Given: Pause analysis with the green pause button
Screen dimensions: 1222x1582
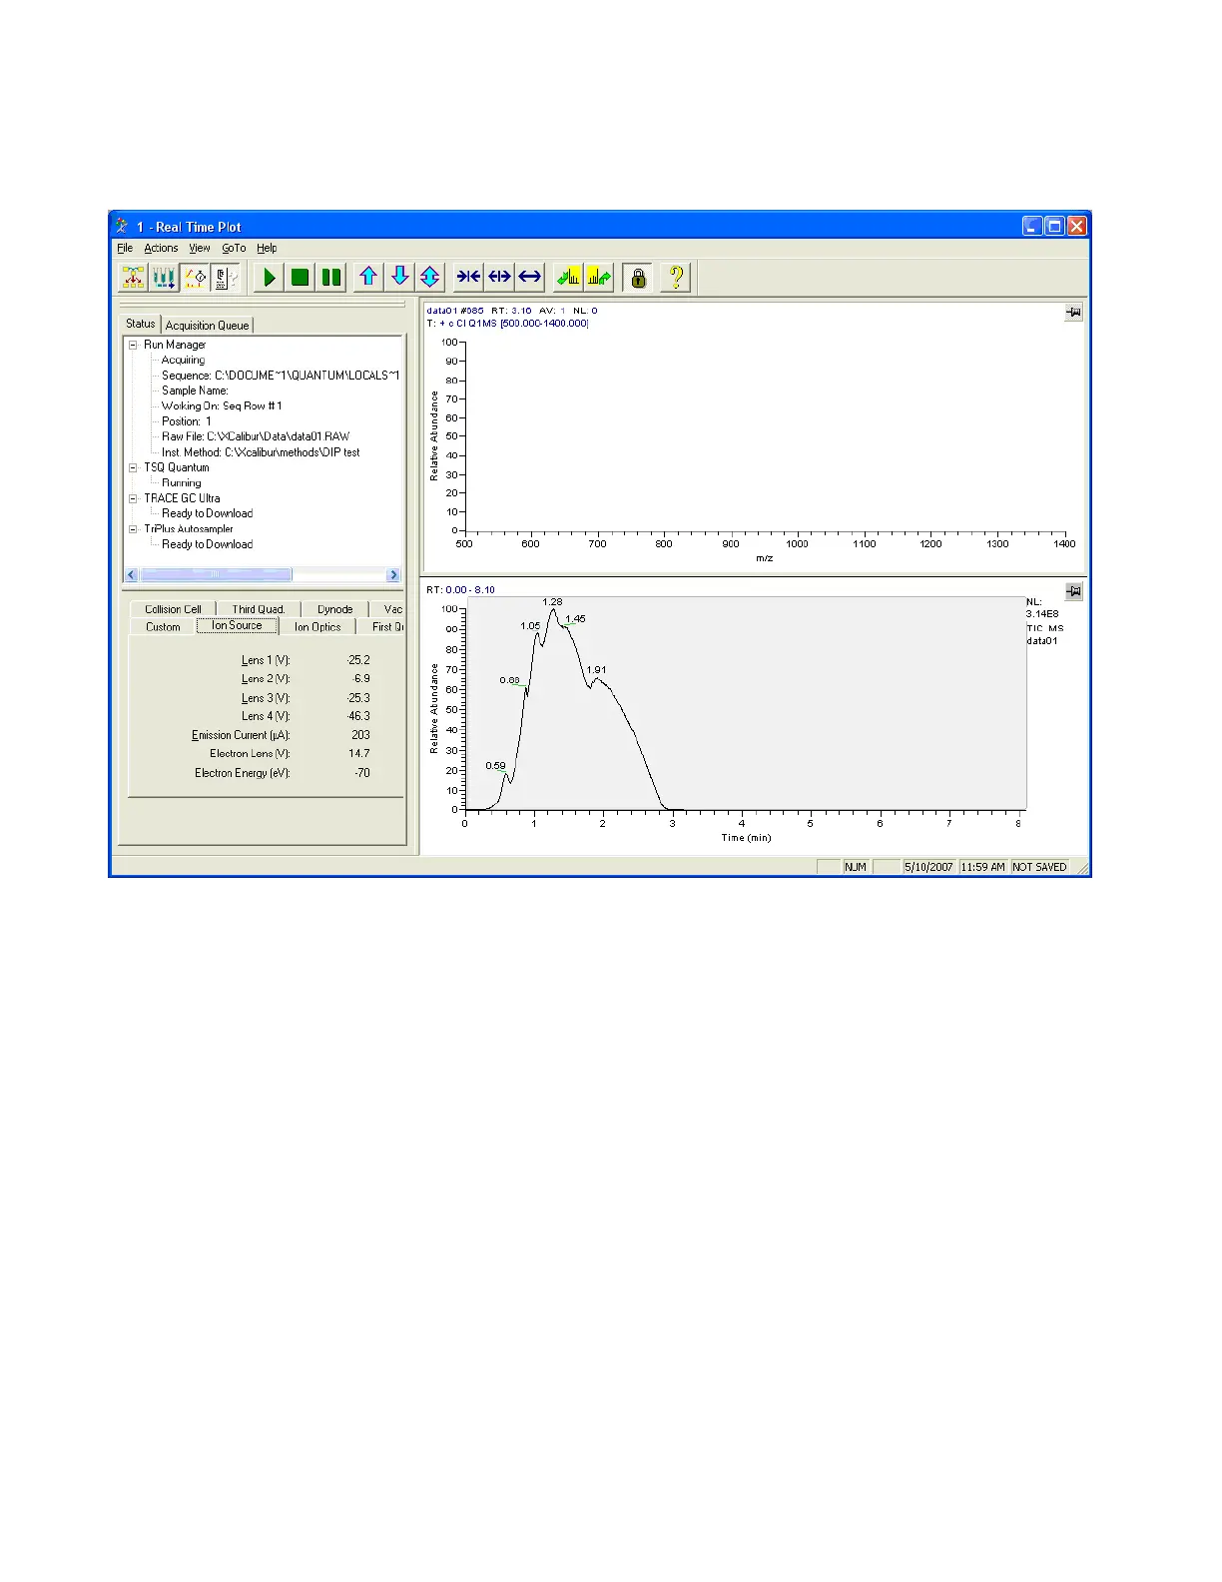Looking at the screenshot, I should point(331,278).
